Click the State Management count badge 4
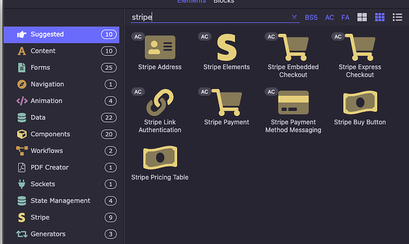Viewport: 409px width, 244px height. 111,201
